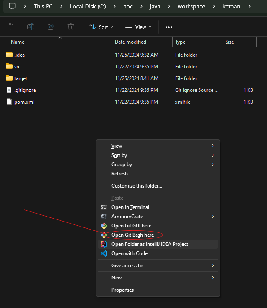Open the Sort dropdown in toolbar
Screen dimensions: 267x308
point(101,27)
